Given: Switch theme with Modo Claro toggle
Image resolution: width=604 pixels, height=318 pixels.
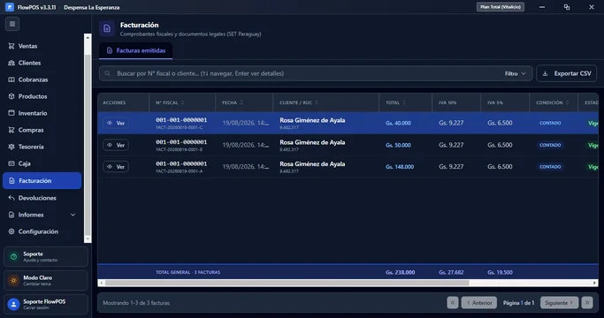Looking at the screenshot, I should coord(46,280).
